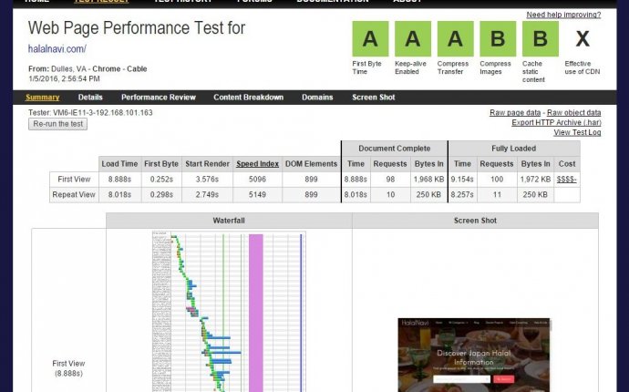
Task: Select the First View first byte 0.252s
Action: pyautogui.click(x=161, y=180)
